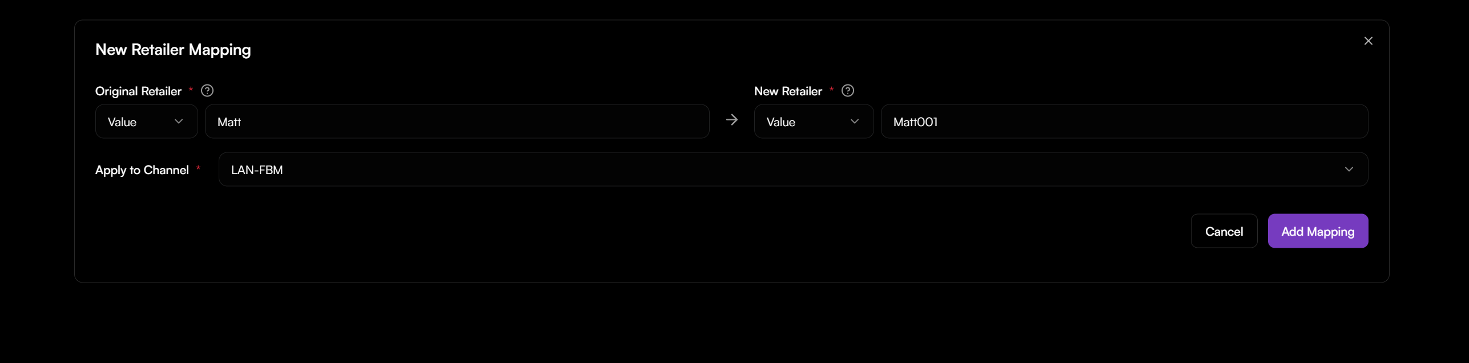Viewport: 1469px width, 363px height.
Task: Expand the LAN-FBM channel dropdown
Action: pos(792,170)
